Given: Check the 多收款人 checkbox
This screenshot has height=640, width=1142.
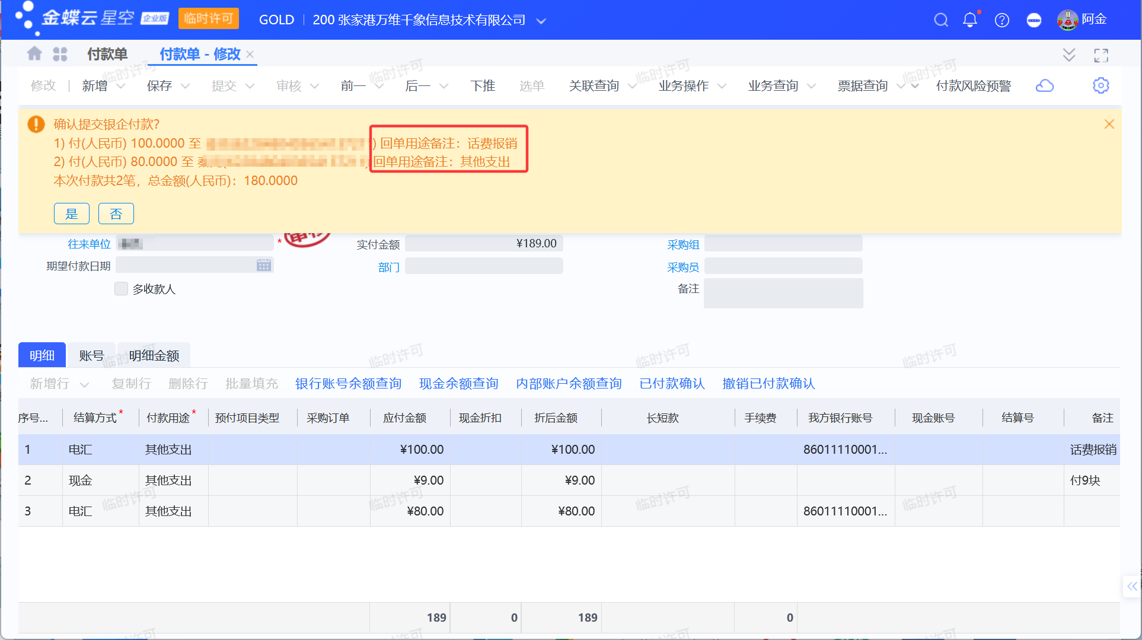Looking at the screenshot, I should (x=121, y=289).
